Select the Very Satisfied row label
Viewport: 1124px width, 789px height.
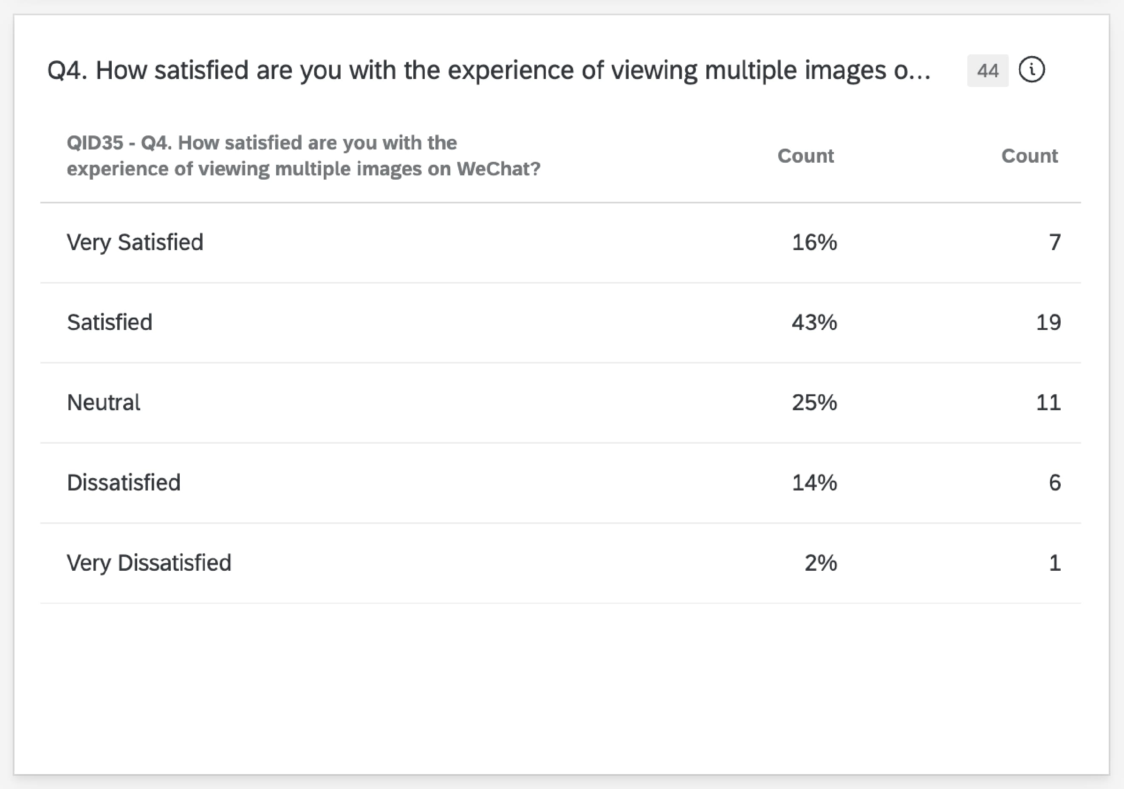pyautogui.click(x=135, y=242)
